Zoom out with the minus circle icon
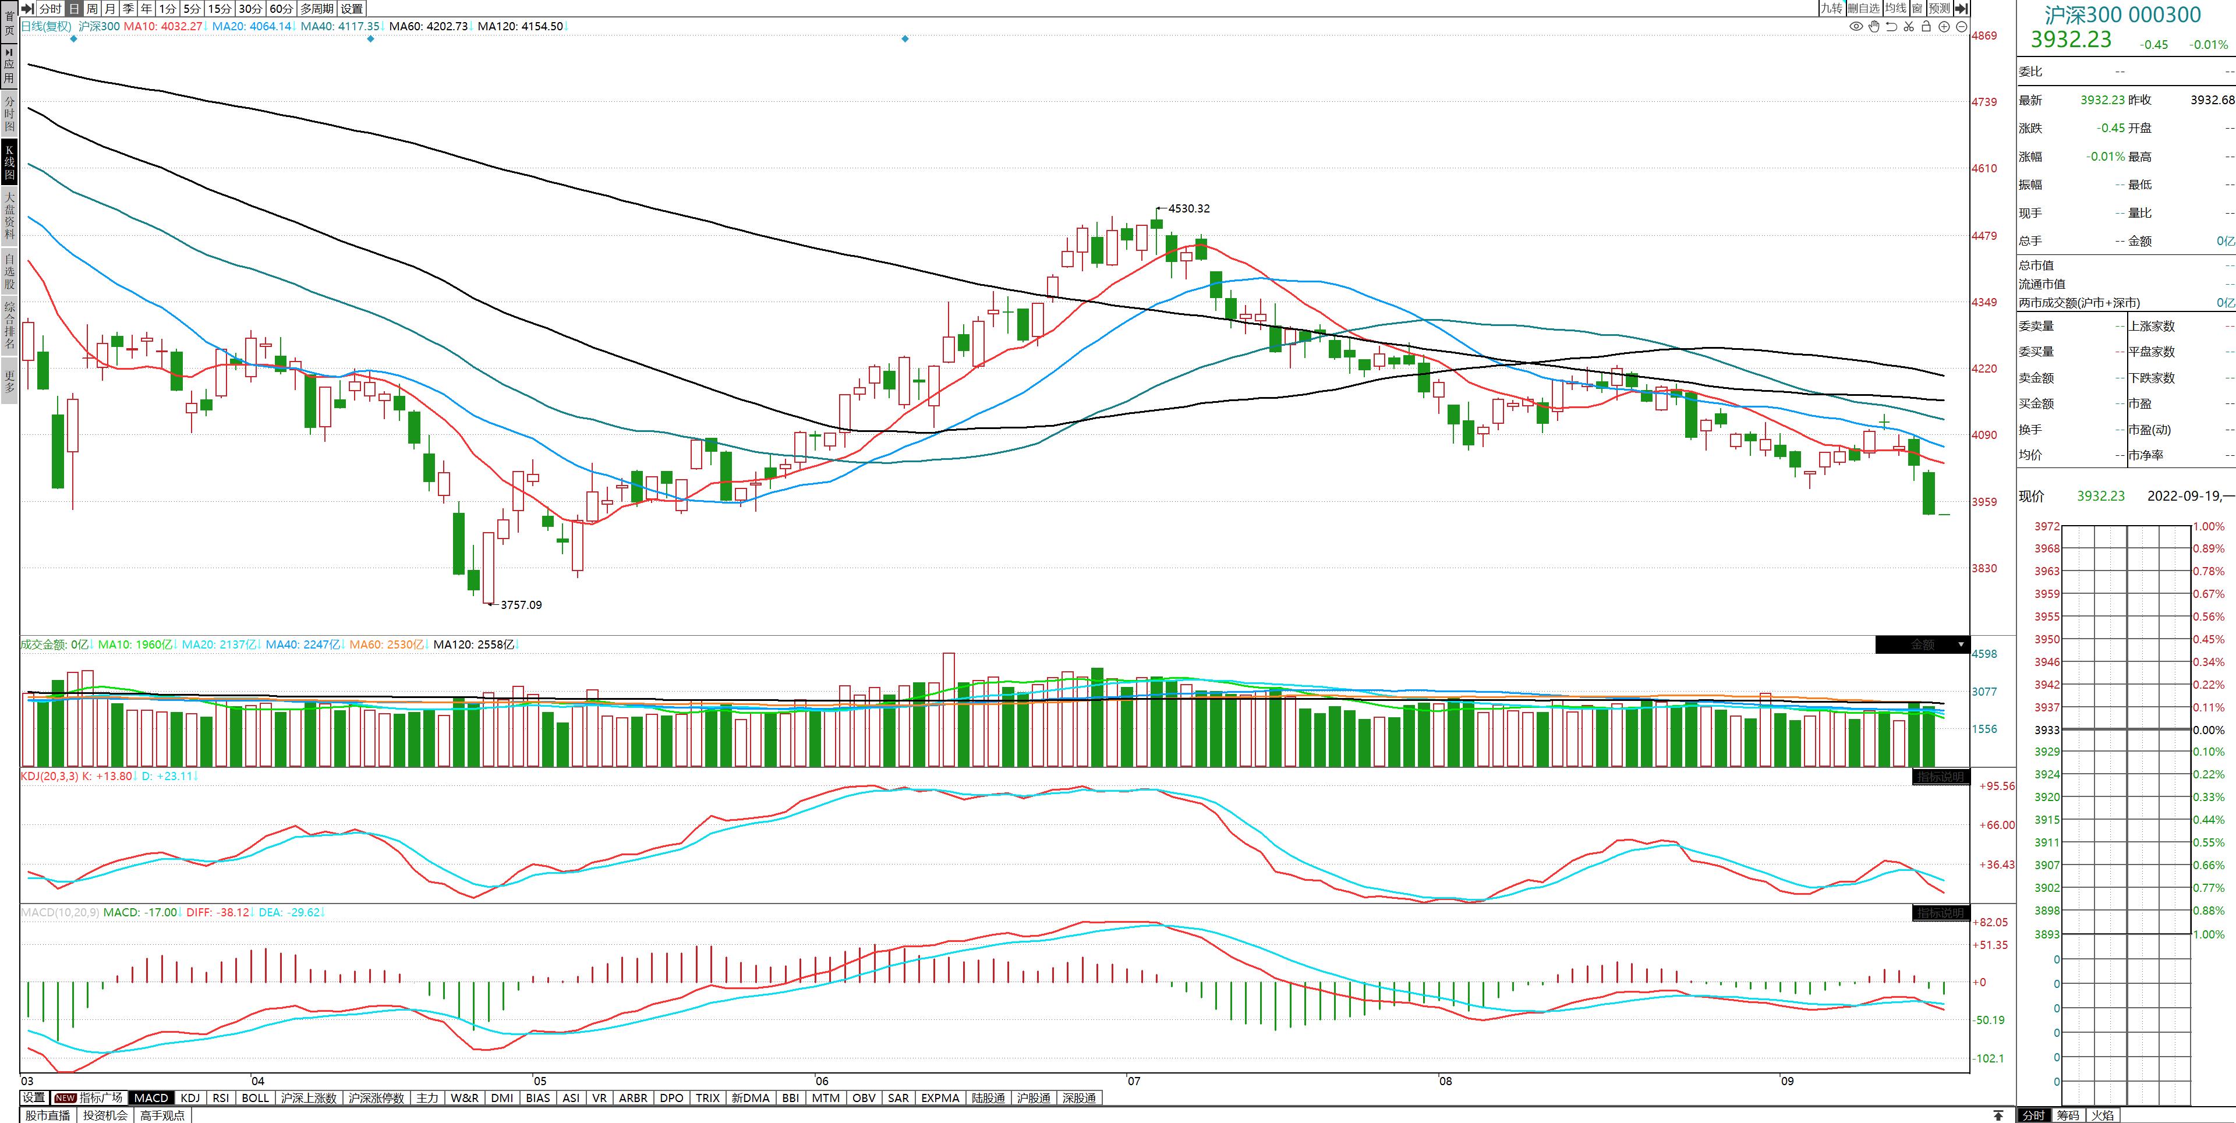2236x1123 pixels. (1961, 27)
